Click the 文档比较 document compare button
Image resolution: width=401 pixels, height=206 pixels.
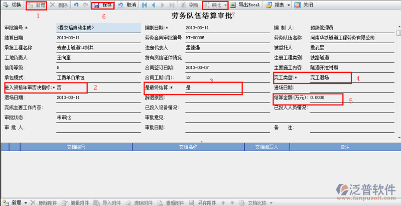(x=252, y=203)
